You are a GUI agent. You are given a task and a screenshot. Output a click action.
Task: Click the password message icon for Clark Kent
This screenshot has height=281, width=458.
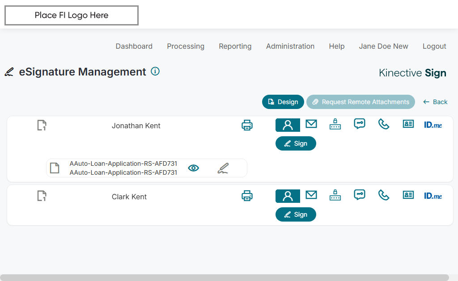pos(360,195)
